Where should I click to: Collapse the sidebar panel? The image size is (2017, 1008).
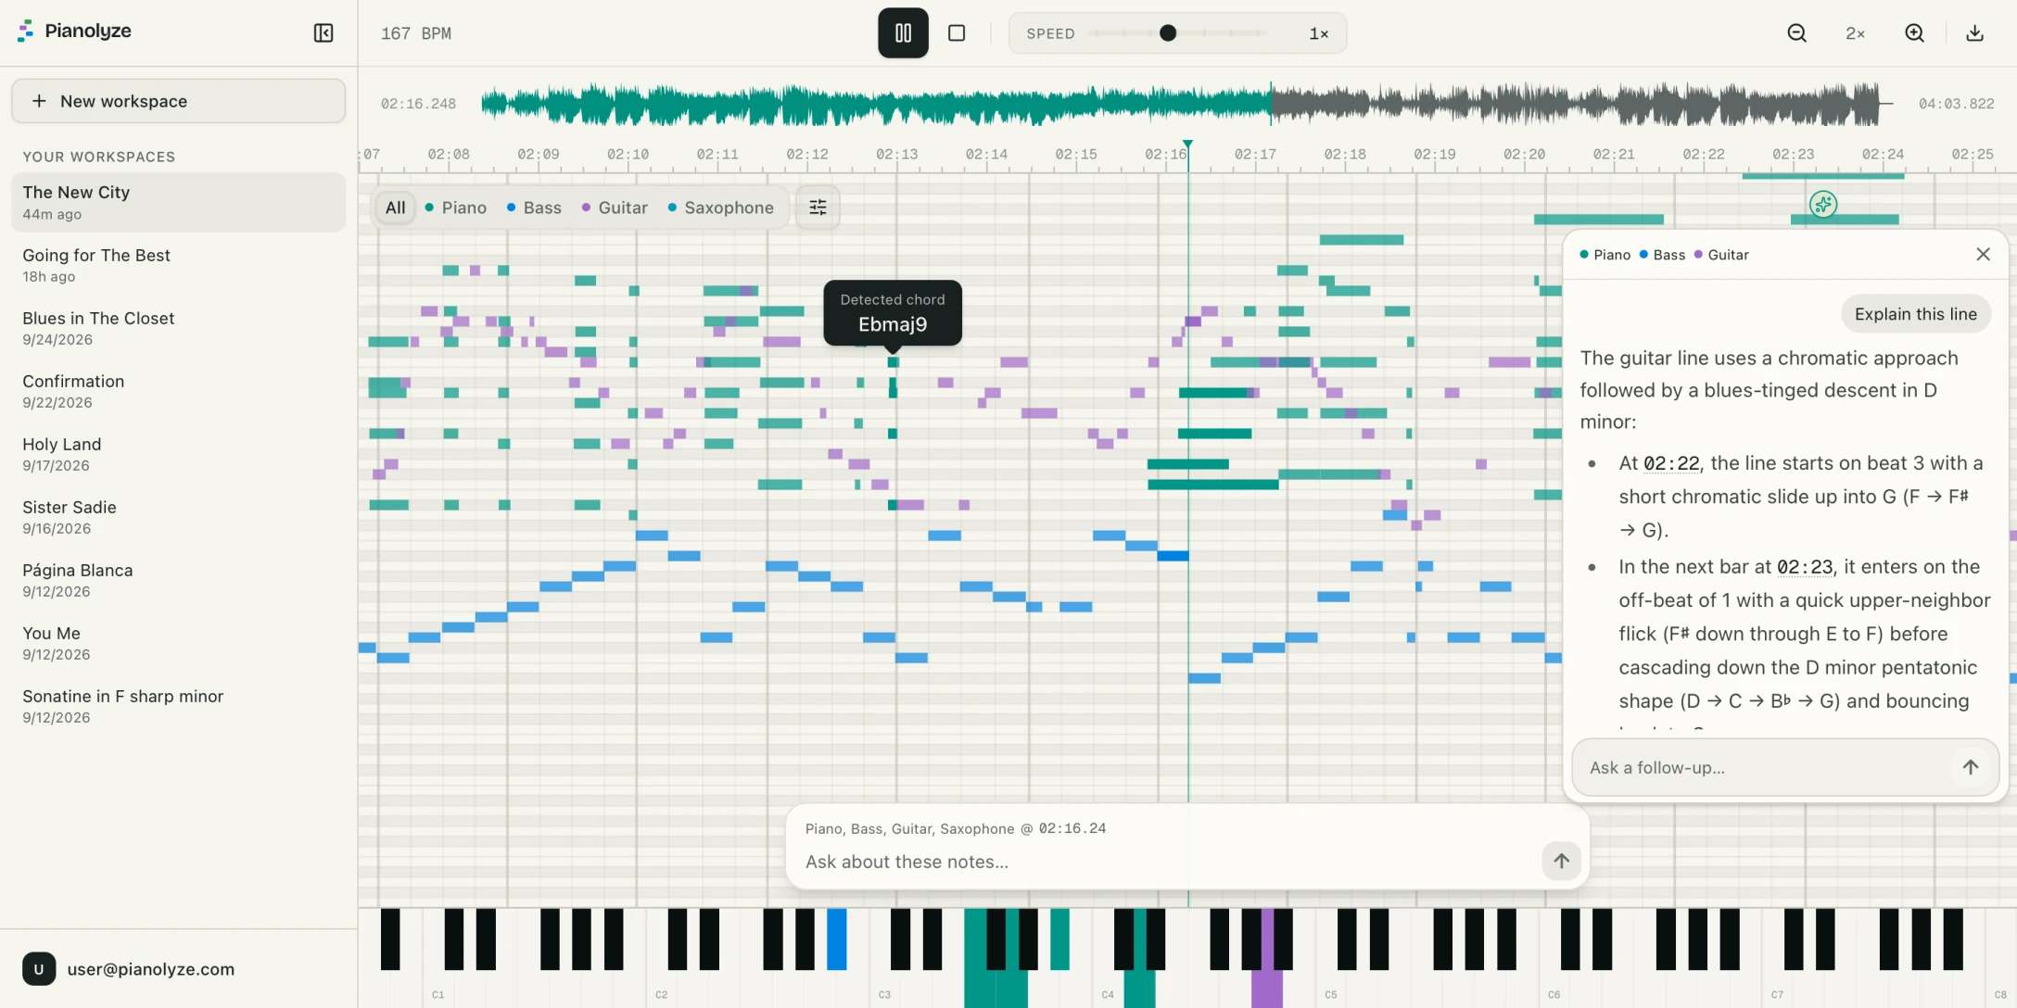(x=323, y=33)
